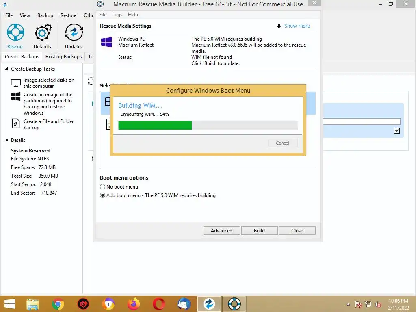Image resolution: width=416 pixels, height=312 pixels.
Task: Click 'Create an image of the partition(s)' task
Action: tap(48, 104)
